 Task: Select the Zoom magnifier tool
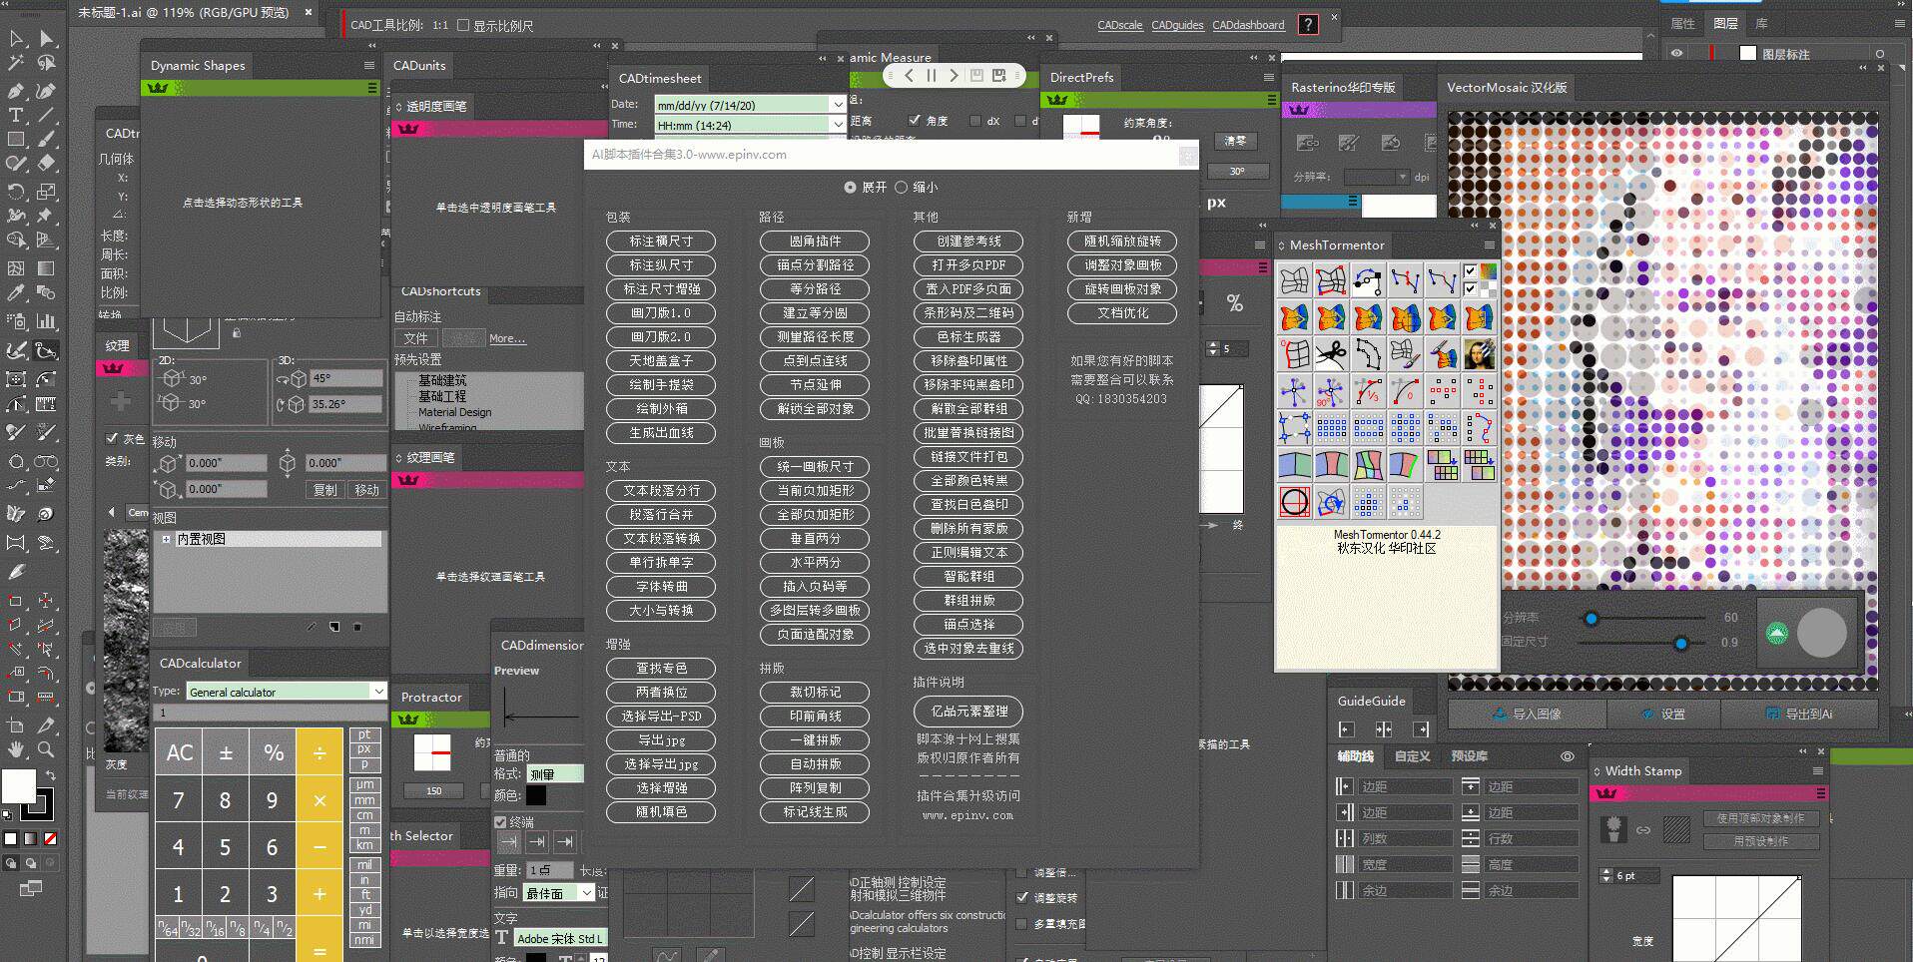tap(47, 749)
